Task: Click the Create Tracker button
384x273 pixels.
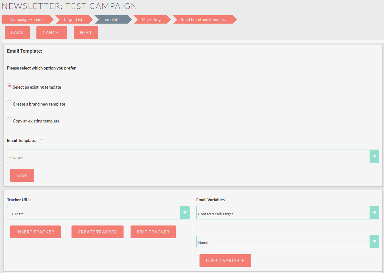Action: pyautogui.click(x=97, y=232)
